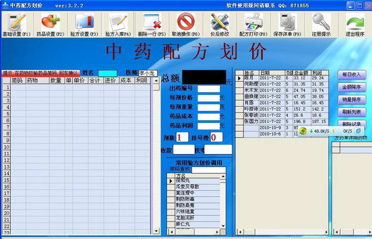The width and height of the screenshot is (372, 239).
Task: Click the 药物 column header in entry grid
Action: (x=37, y=81)
